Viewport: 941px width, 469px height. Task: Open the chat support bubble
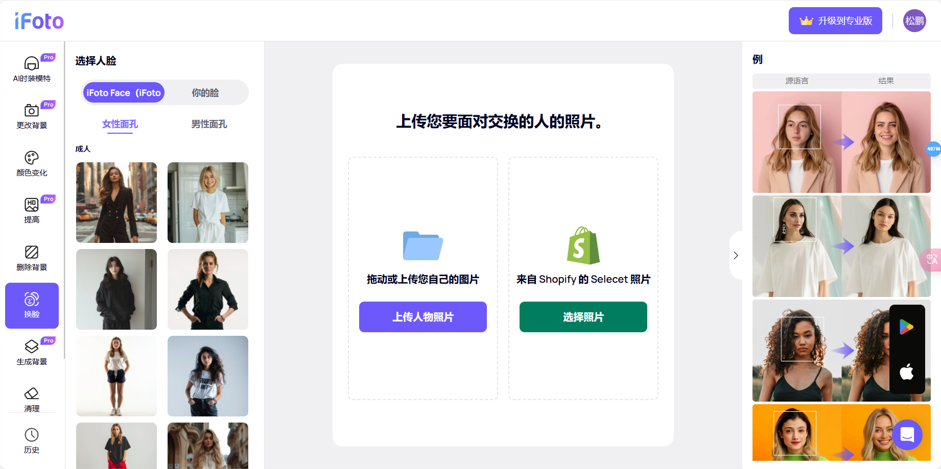[x=907, y=434]
